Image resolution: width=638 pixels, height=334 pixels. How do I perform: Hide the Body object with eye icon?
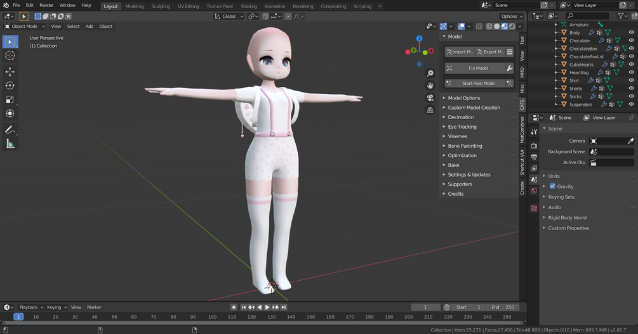[631, 32]
